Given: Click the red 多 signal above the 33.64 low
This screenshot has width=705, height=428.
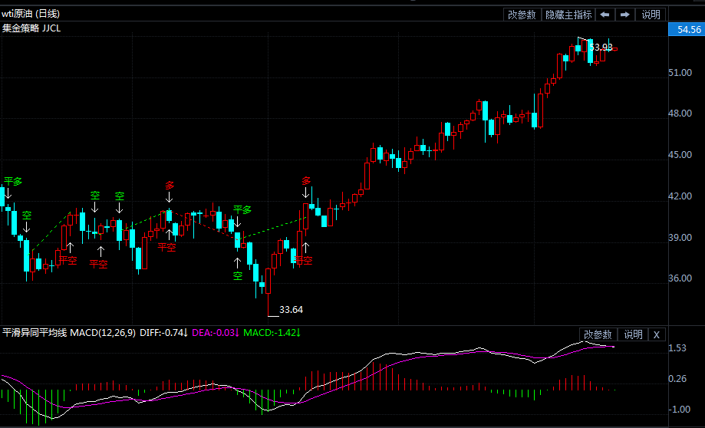Looking at the screenshot, I should (307, 181).
